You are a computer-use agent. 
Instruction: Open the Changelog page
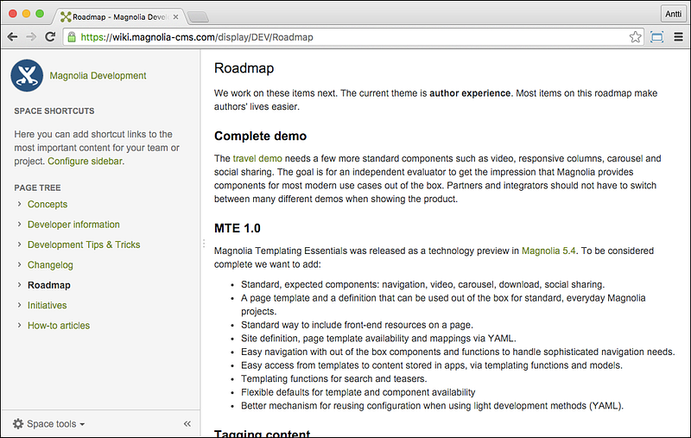tap(50, 265)
